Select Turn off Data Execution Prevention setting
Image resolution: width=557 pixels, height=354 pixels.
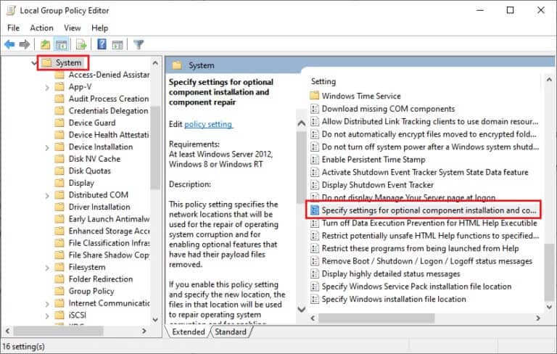pos(424,223)
